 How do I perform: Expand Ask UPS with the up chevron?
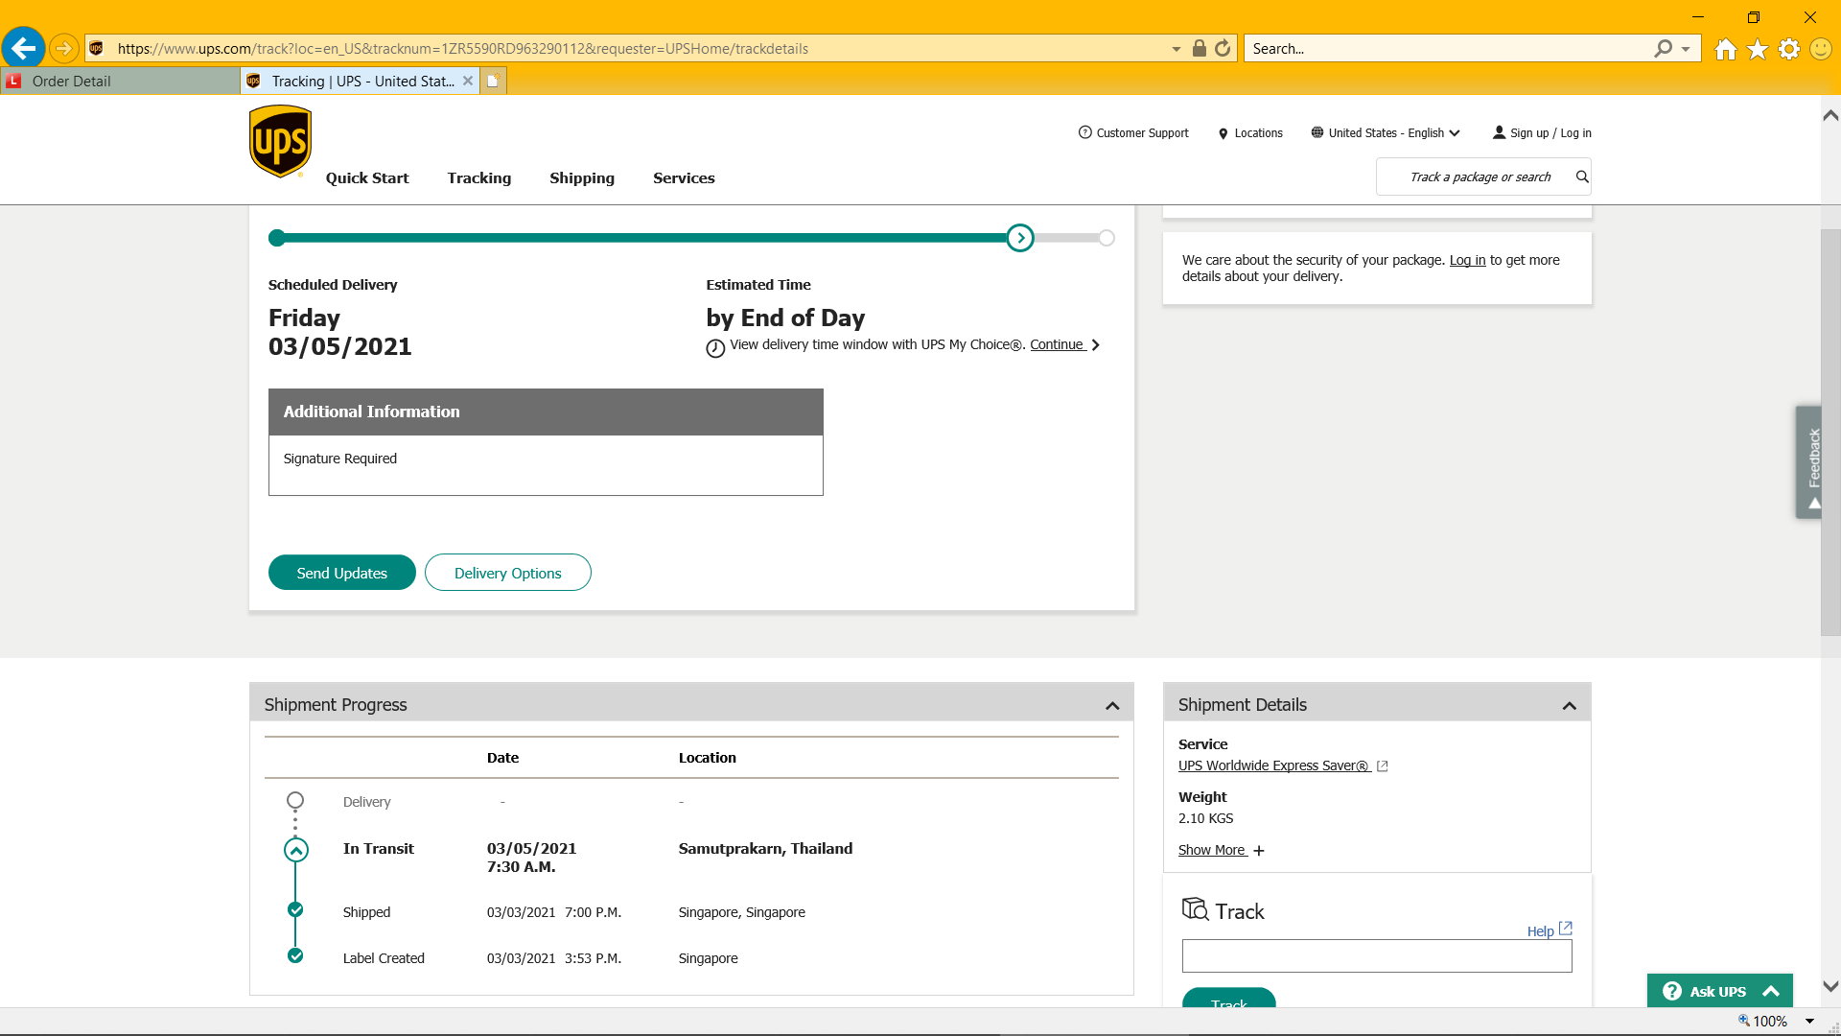[x=1771, y=992]
